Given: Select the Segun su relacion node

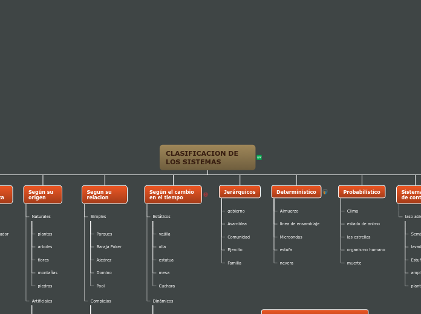Looking at the screenshot, I should (105, 194).
